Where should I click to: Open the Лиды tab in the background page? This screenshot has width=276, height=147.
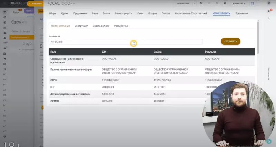tap(16, 12)
